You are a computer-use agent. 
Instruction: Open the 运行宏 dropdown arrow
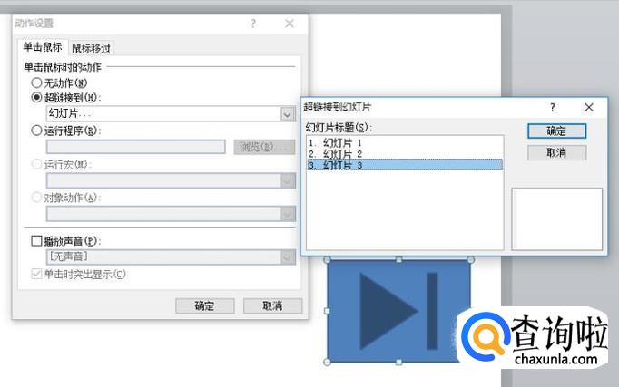[x=288, y=181]
